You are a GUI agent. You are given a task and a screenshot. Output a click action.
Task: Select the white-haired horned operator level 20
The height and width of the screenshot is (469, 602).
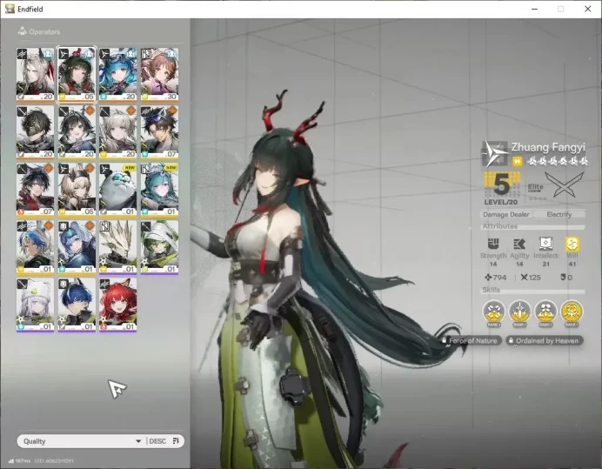click(x=35, y=75)
